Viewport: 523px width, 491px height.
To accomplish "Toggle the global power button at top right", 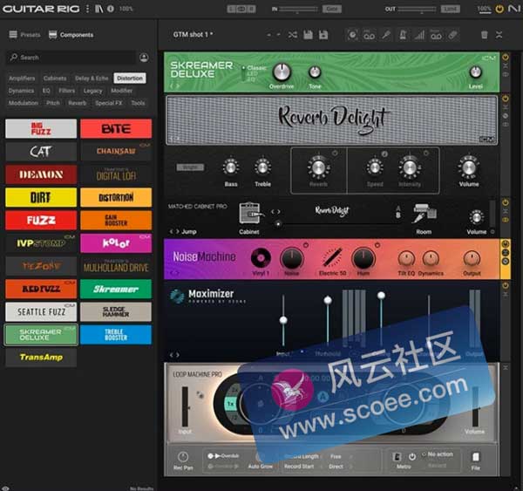I will tap(499, 9).
